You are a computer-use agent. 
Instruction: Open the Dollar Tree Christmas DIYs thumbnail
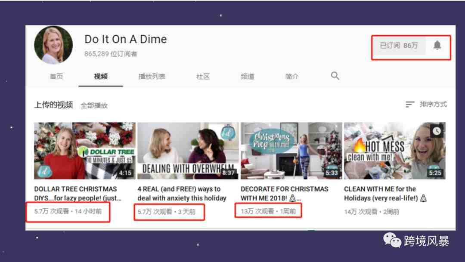(85, 151)
